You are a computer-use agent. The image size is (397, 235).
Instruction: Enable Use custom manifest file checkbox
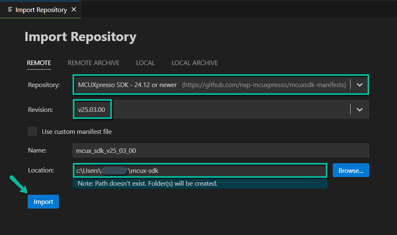point(32,131)
